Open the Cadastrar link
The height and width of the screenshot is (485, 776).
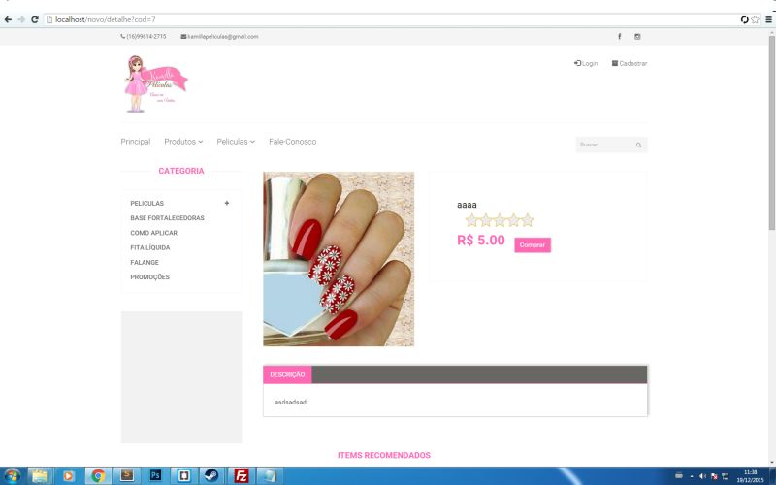tap(630, 63)
